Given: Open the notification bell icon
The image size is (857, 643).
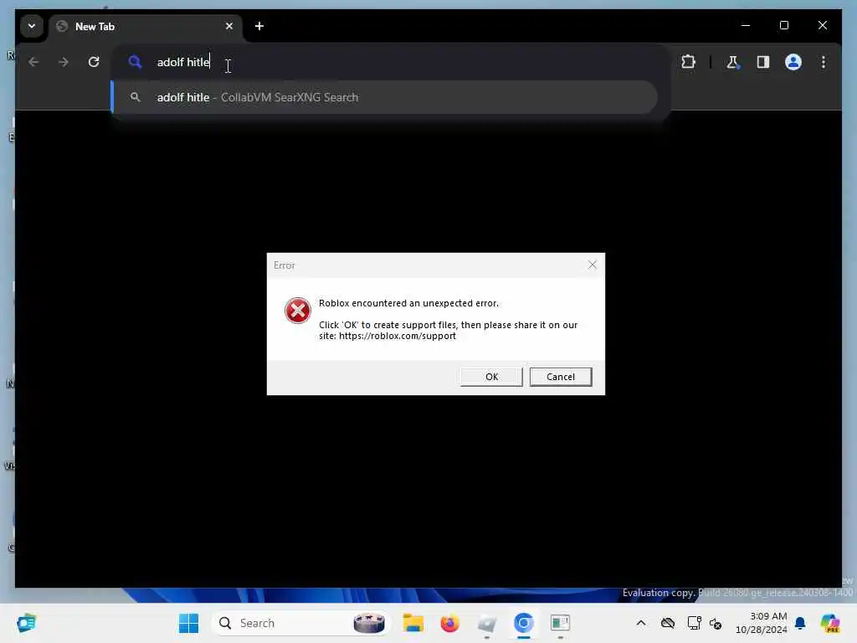Looking at the screenshot, I should coord(800,623).
